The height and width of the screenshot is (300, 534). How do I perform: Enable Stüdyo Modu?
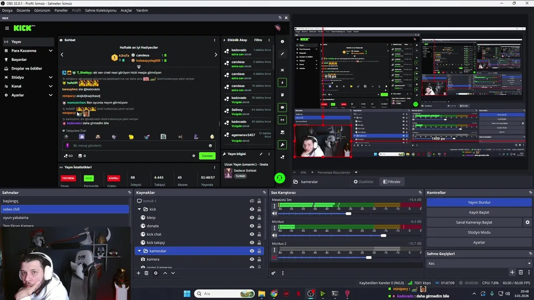479,232
